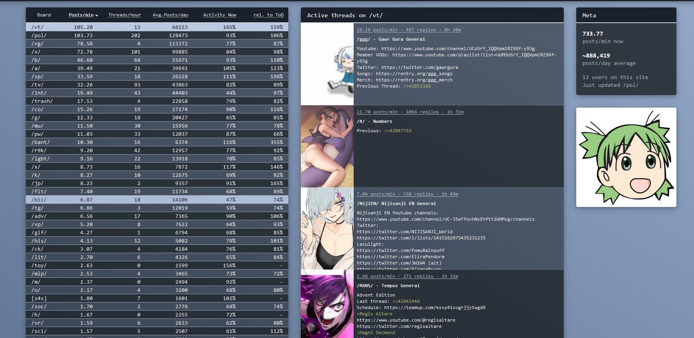Open the Nijisanji EN General thumbnail

[327, 228]
